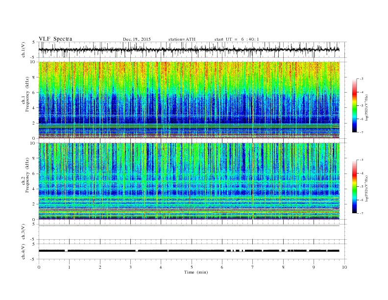The height and width of the screenshot is (300, 388).
Task: Click the "Time (min)" x-axis label
Action: [196, 272]
